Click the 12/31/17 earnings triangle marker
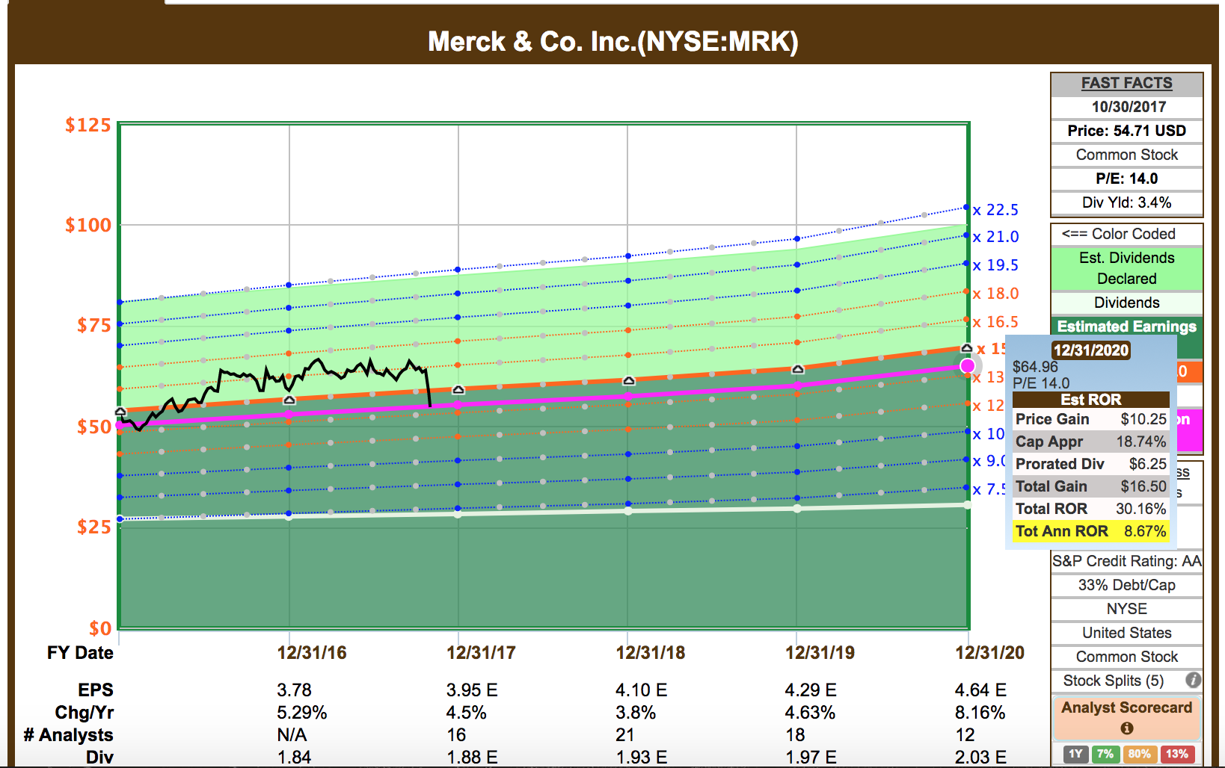 pos(458,389)
